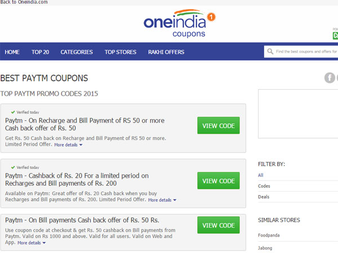
Task: View code for Rs. 50 recharge cashback
Action: click(218, 125)
